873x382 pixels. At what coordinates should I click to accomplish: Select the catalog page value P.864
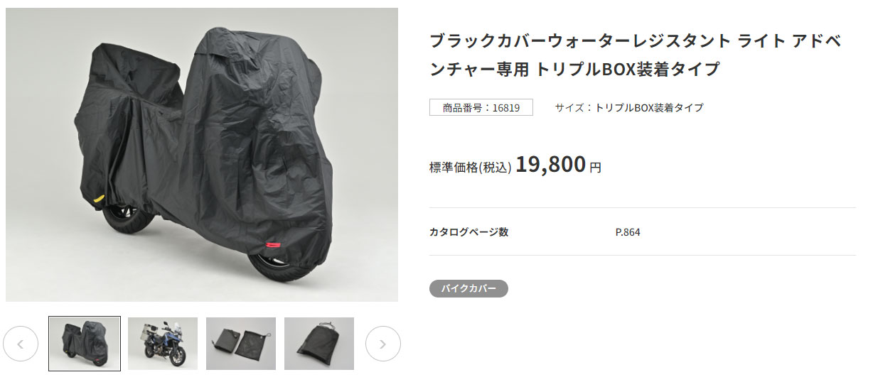(x=628, y=232)
